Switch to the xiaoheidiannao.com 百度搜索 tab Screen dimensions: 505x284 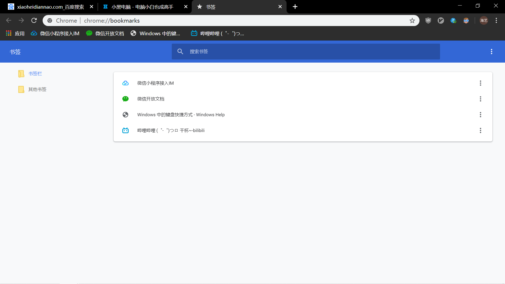tap(50, 7)
